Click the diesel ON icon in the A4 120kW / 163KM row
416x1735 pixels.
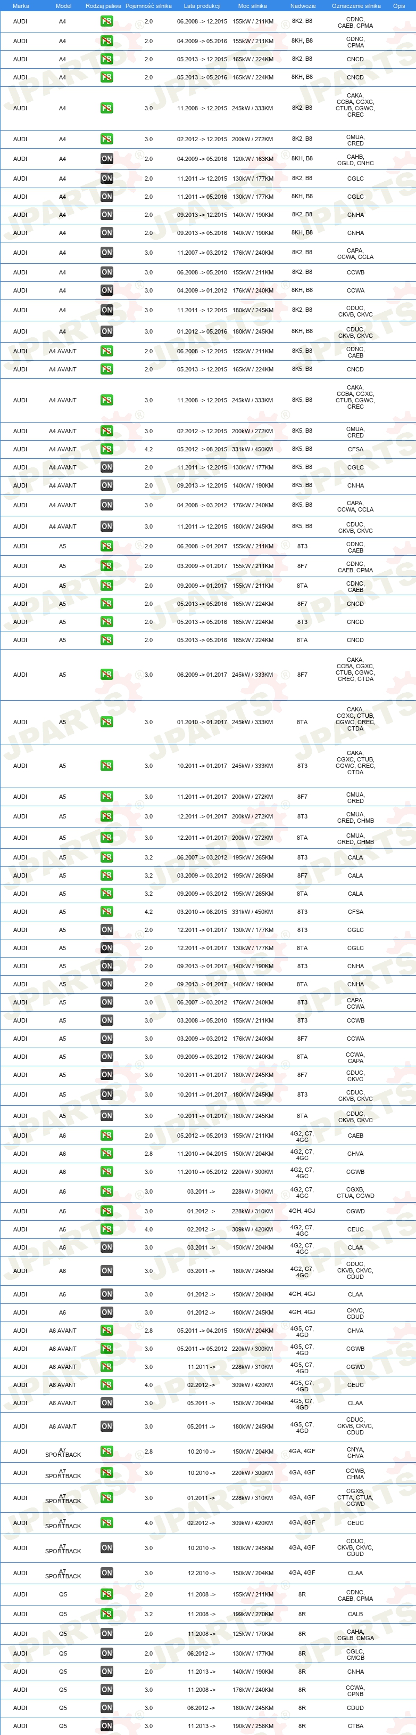pos(107,159)
